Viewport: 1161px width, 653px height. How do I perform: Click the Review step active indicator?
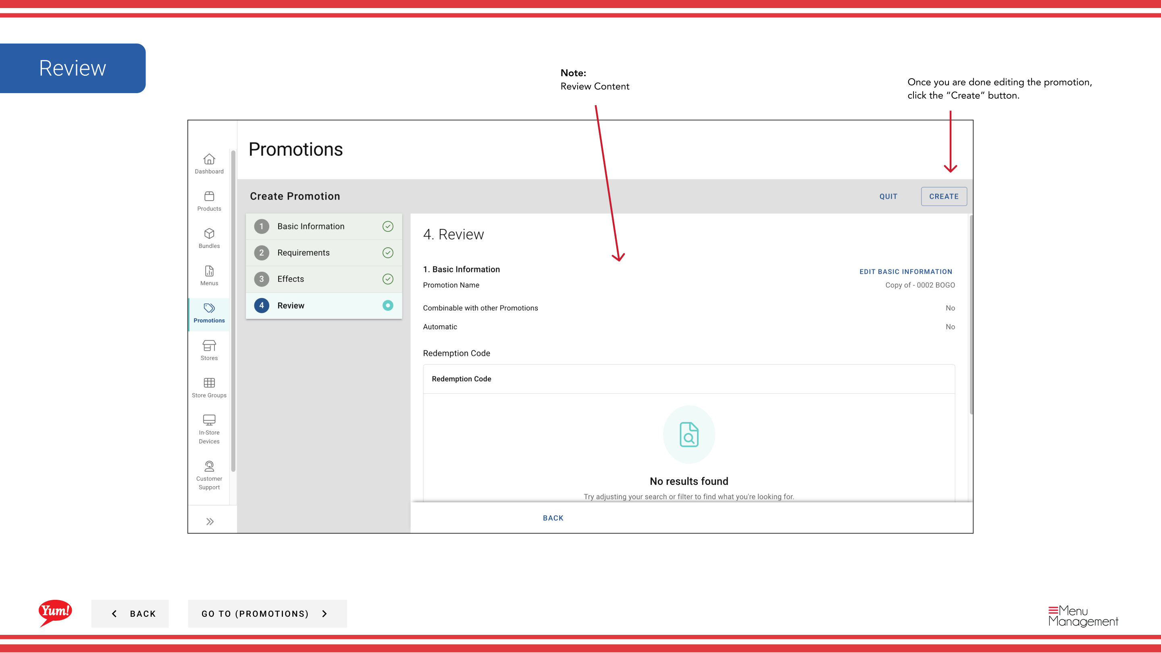[387, 305]
